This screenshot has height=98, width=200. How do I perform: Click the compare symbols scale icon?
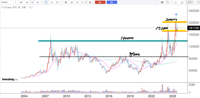77,2
